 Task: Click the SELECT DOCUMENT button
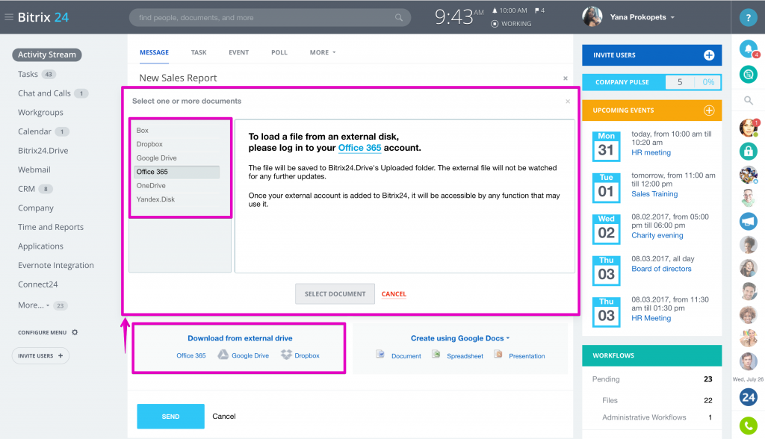[335, 293]
